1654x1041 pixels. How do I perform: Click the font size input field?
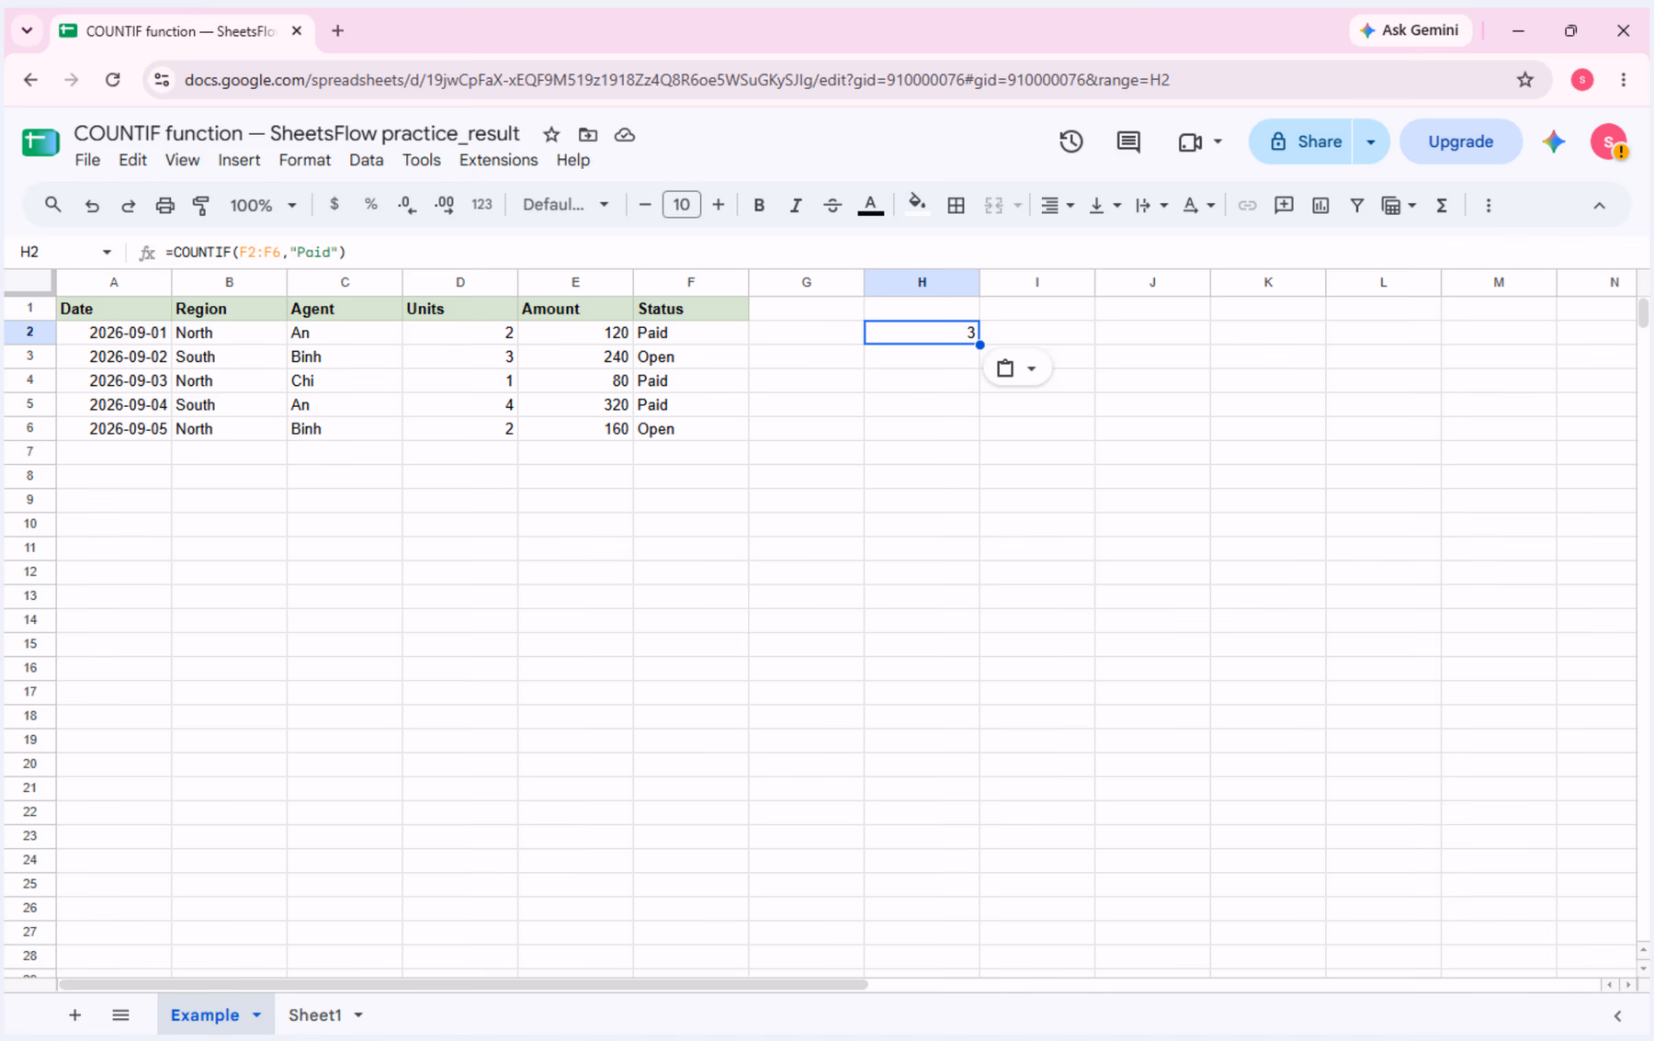pos(681,204)
